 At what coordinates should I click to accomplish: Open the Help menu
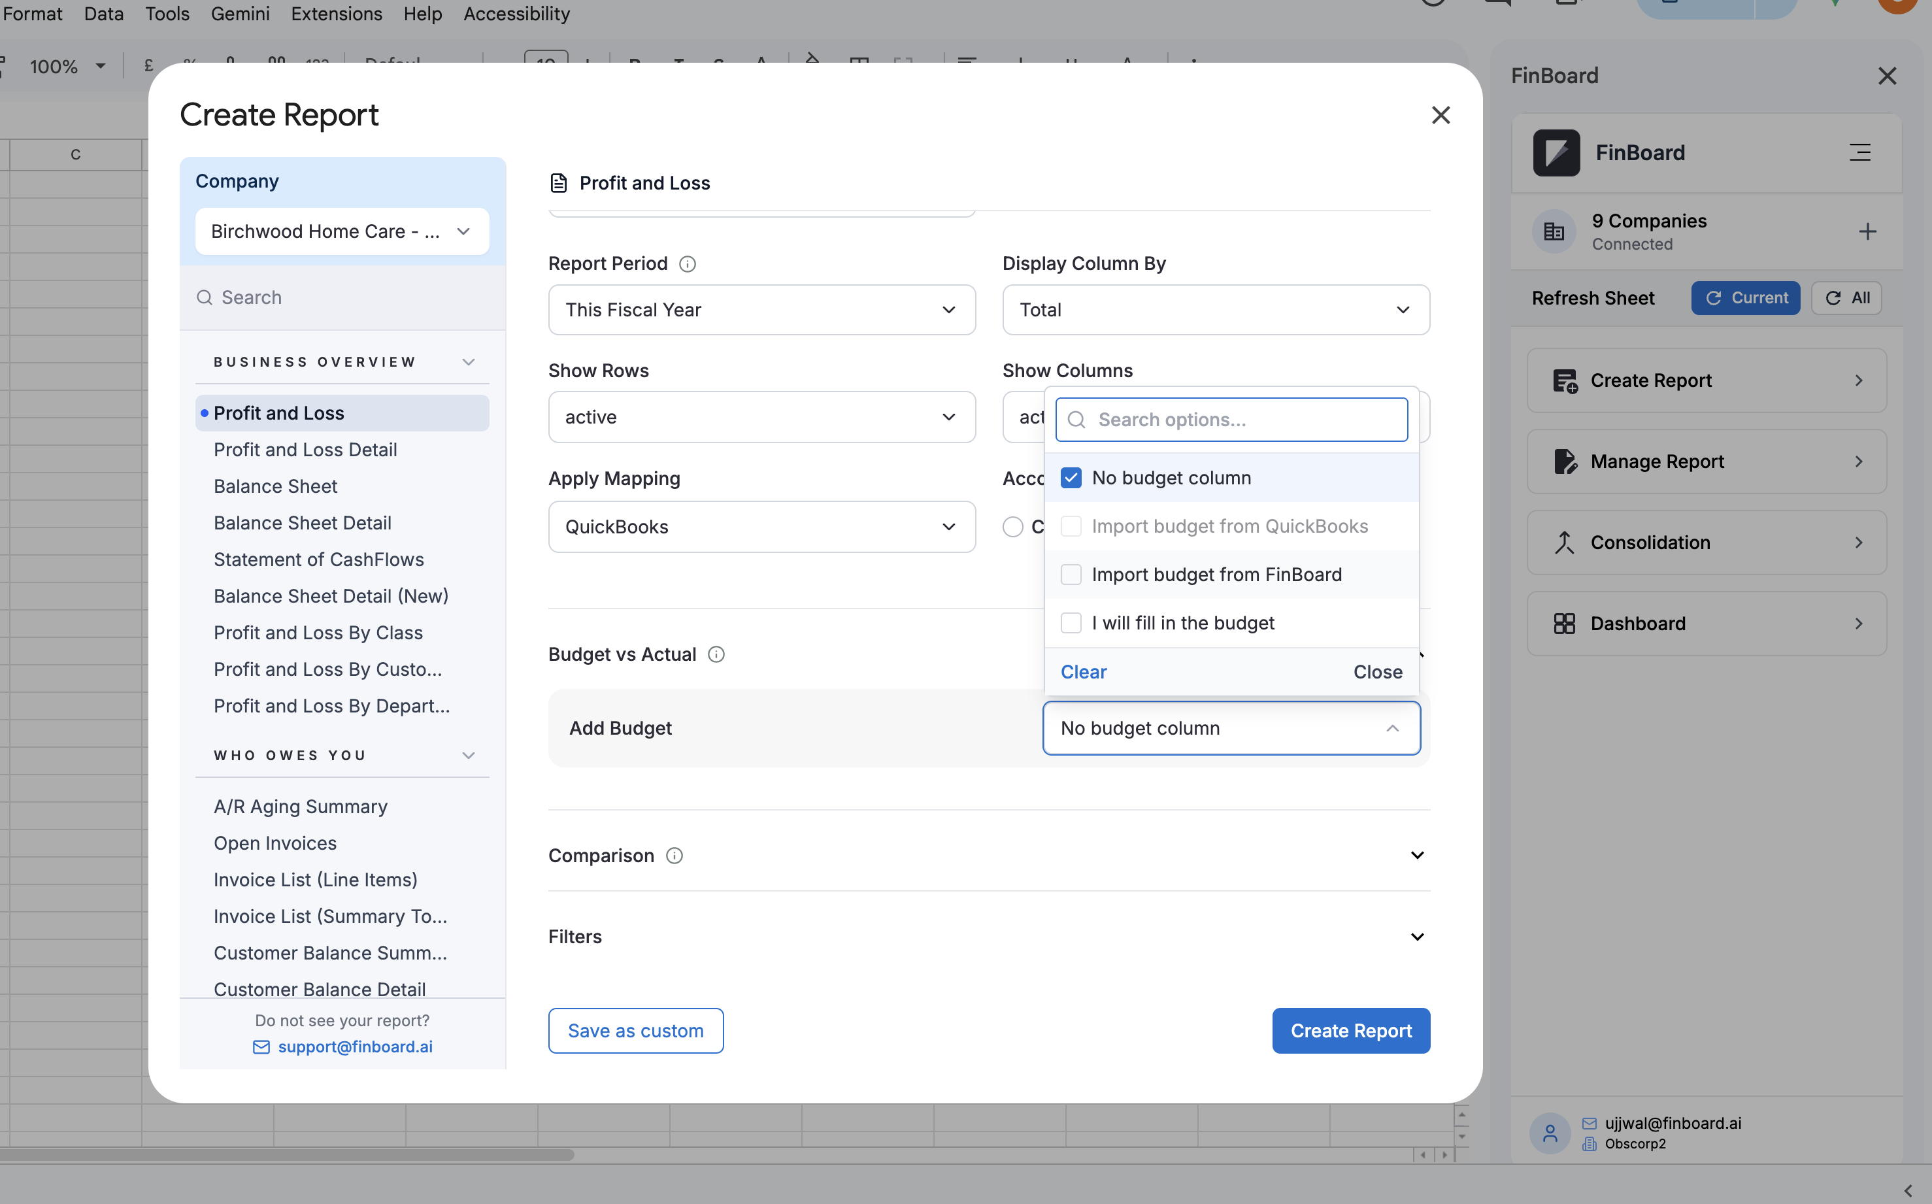point(423,14)
